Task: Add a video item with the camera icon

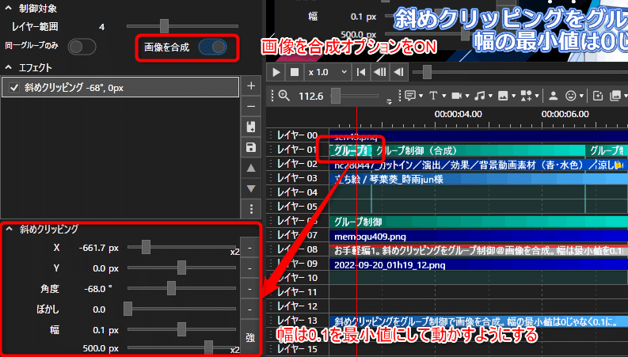Action: (457, 96)
